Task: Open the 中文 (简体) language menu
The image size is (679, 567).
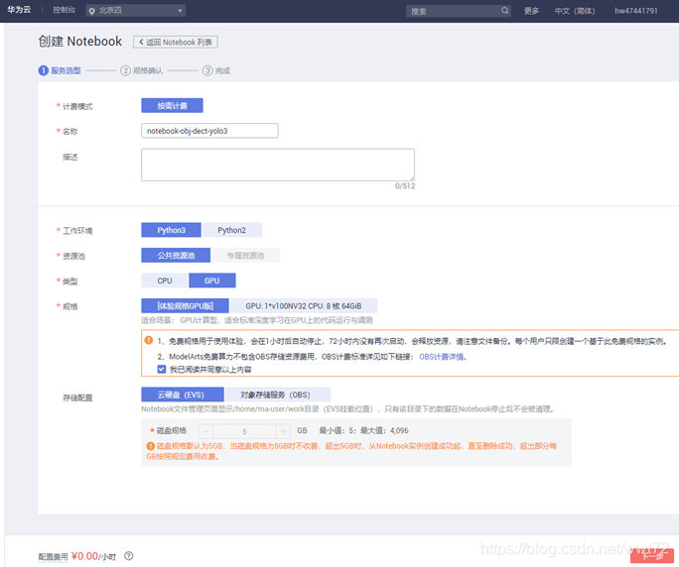Action: 575,11
